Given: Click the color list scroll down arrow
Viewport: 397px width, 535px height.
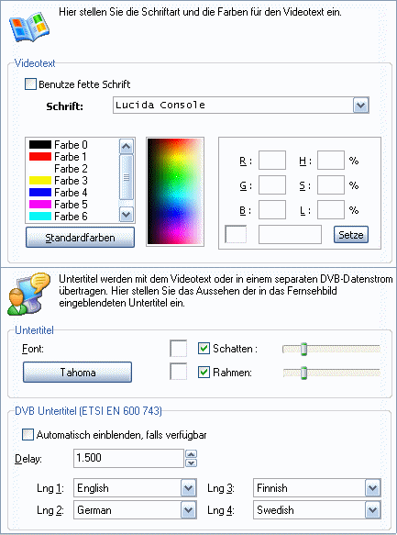Looking at the screenshot, I should 127,215.
